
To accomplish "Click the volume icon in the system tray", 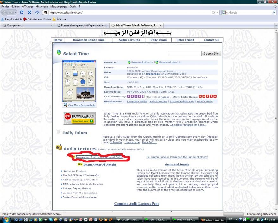I will [266, 220].
